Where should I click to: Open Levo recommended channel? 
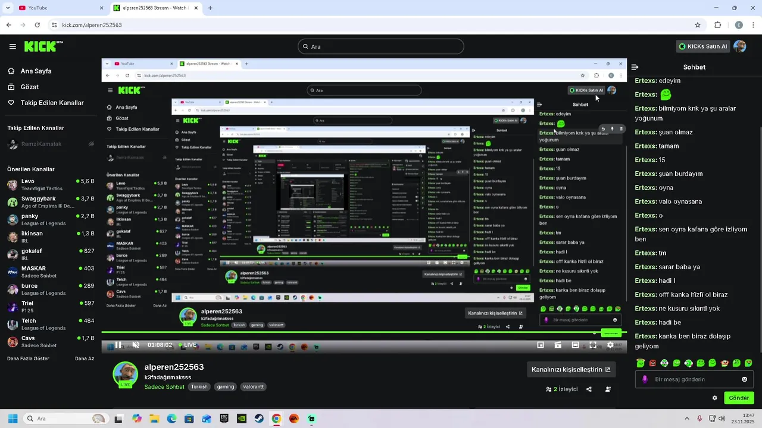51,184
